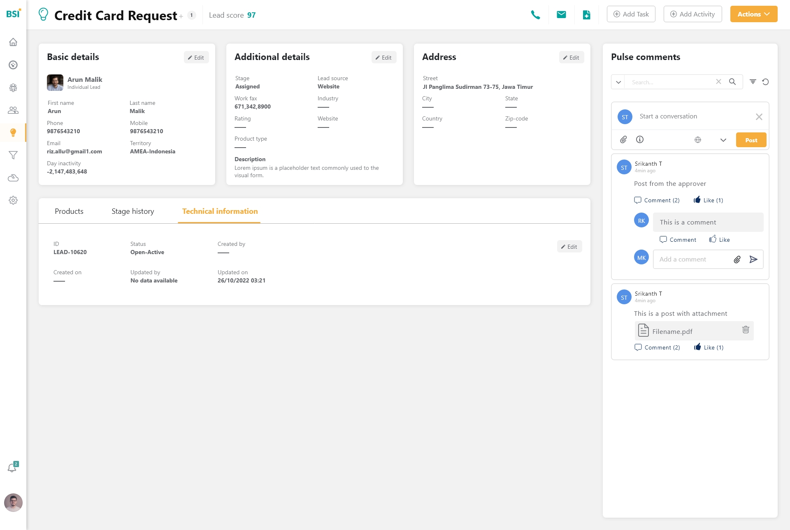Send the comment using arrow icon
Viewport: 790px width, 530px height.
click(x=753, y=259)
